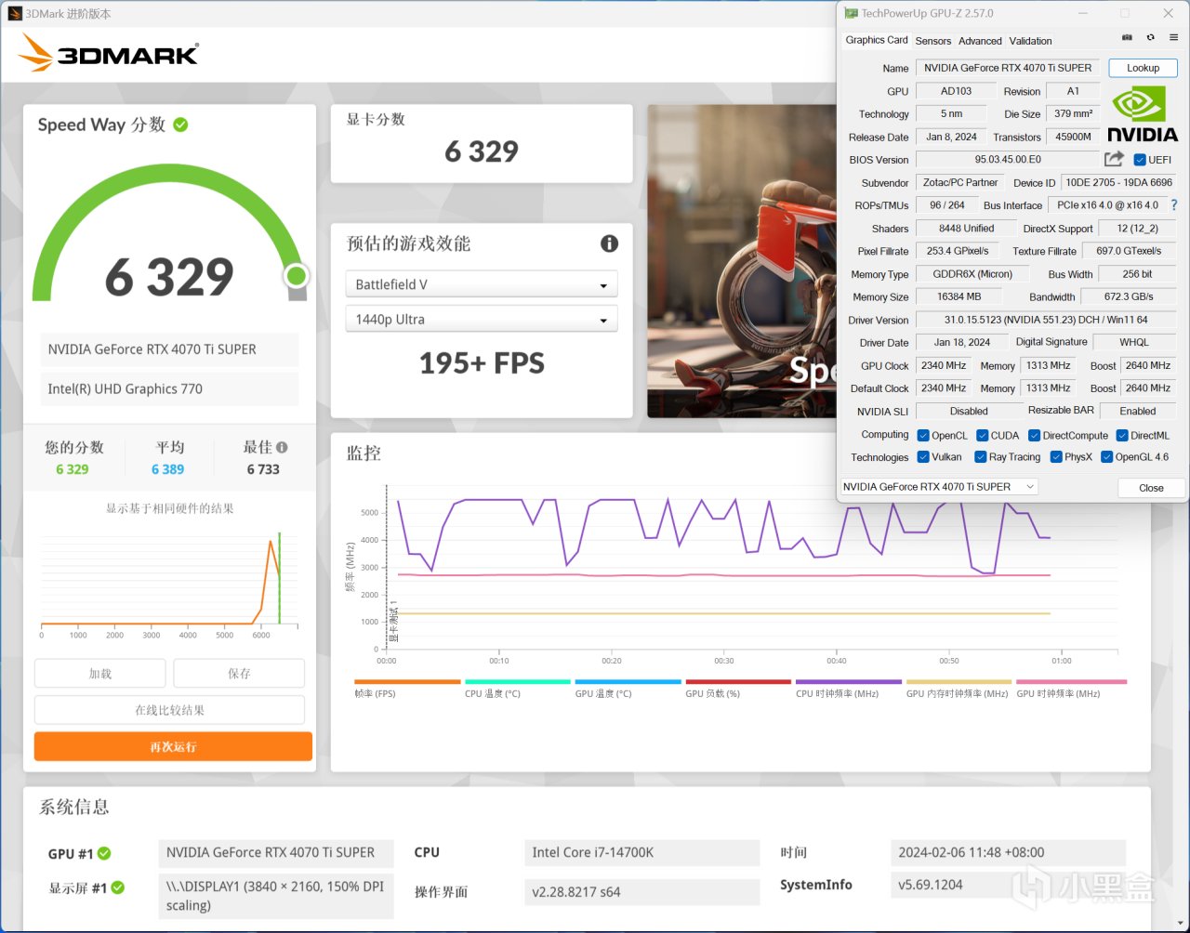Toggle the OpenCL checkbox
Viewport: 1190px width, 933px height.
[923, 436]
